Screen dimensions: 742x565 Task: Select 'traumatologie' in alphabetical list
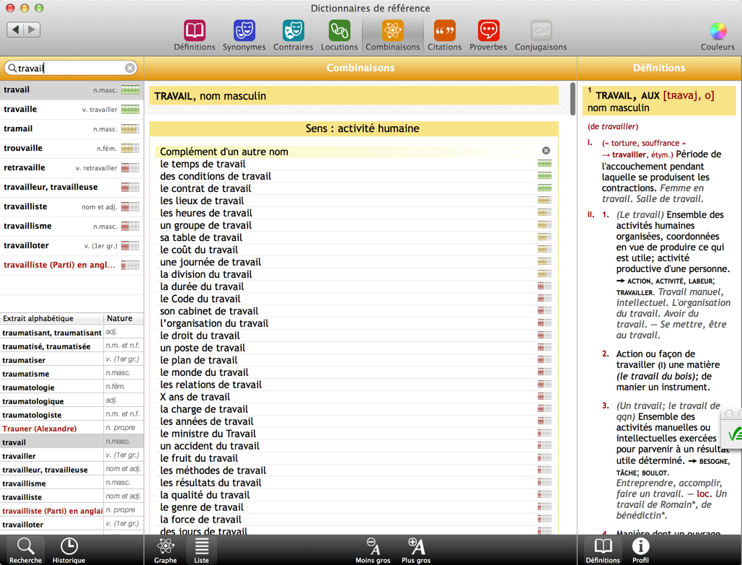[x=71, y=387]
